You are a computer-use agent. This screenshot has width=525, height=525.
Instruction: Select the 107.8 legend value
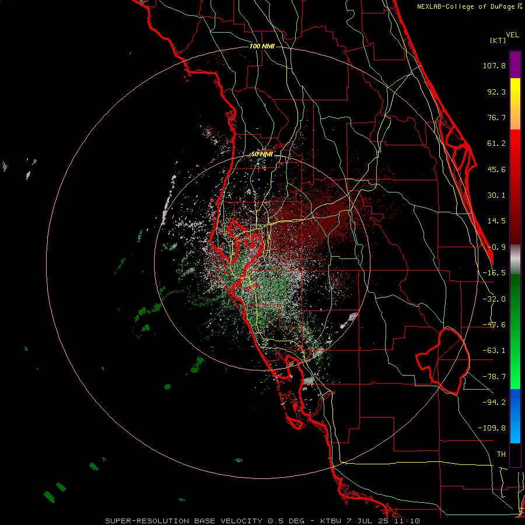(494, 65)
